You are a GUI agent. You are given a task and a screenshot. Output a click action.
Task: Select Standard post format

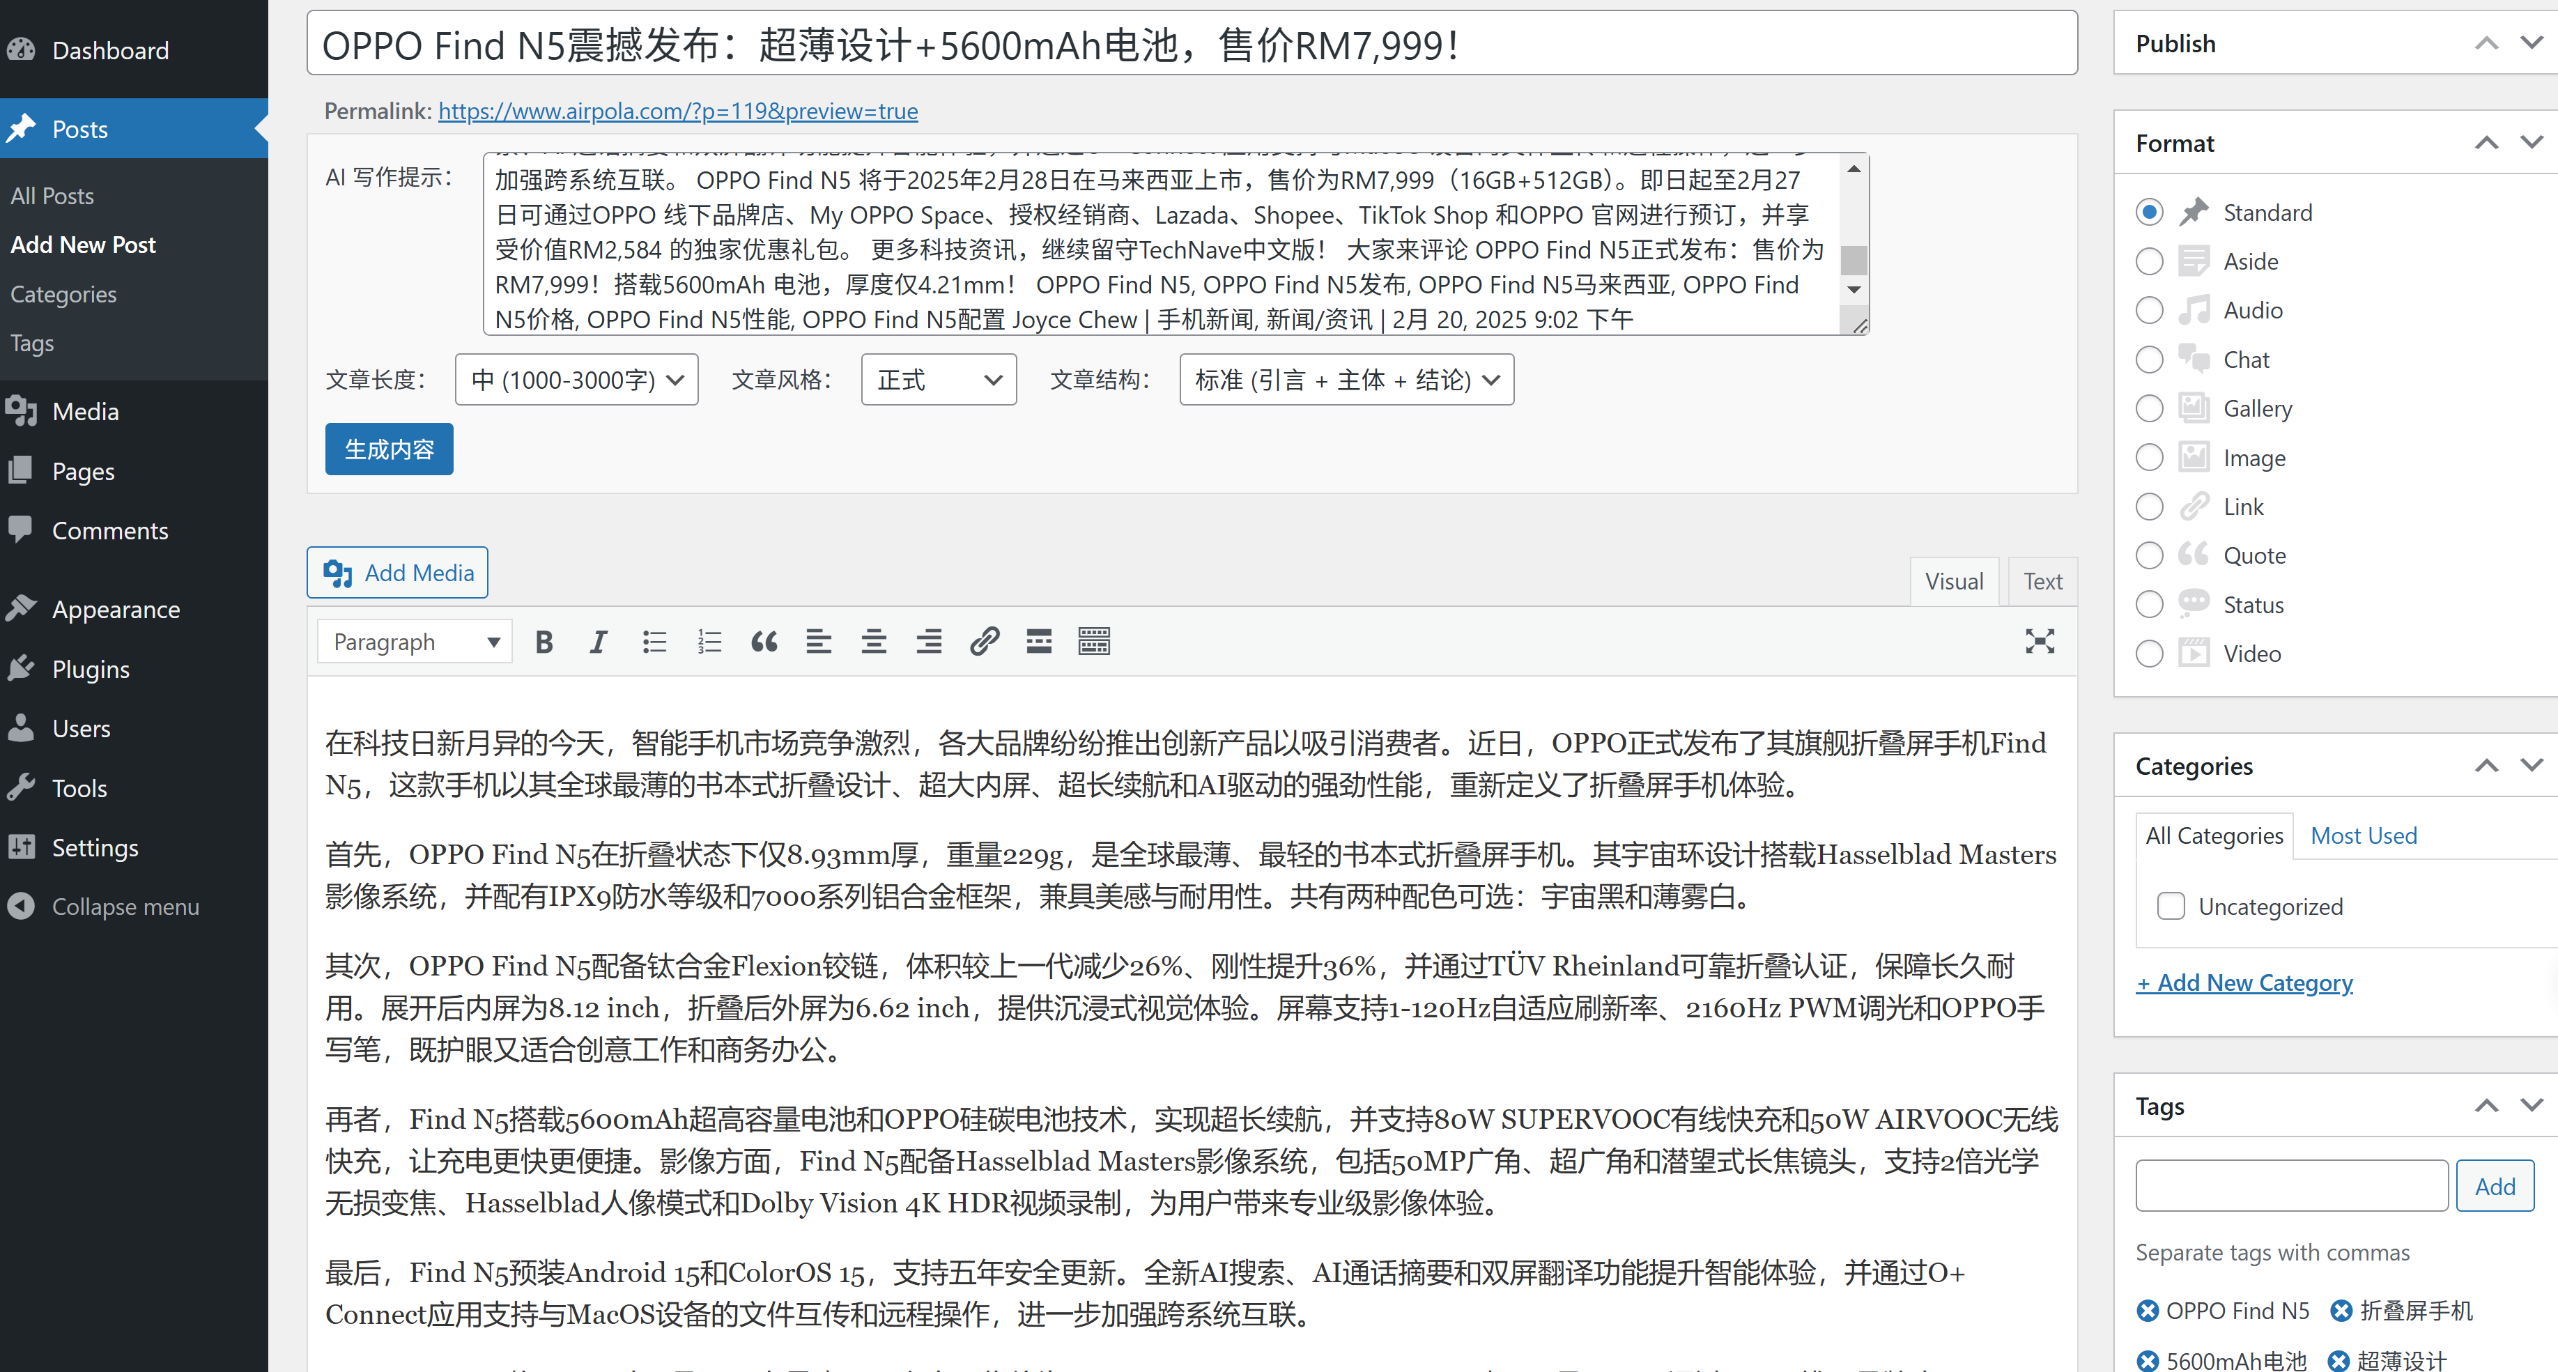(2149, 213)
